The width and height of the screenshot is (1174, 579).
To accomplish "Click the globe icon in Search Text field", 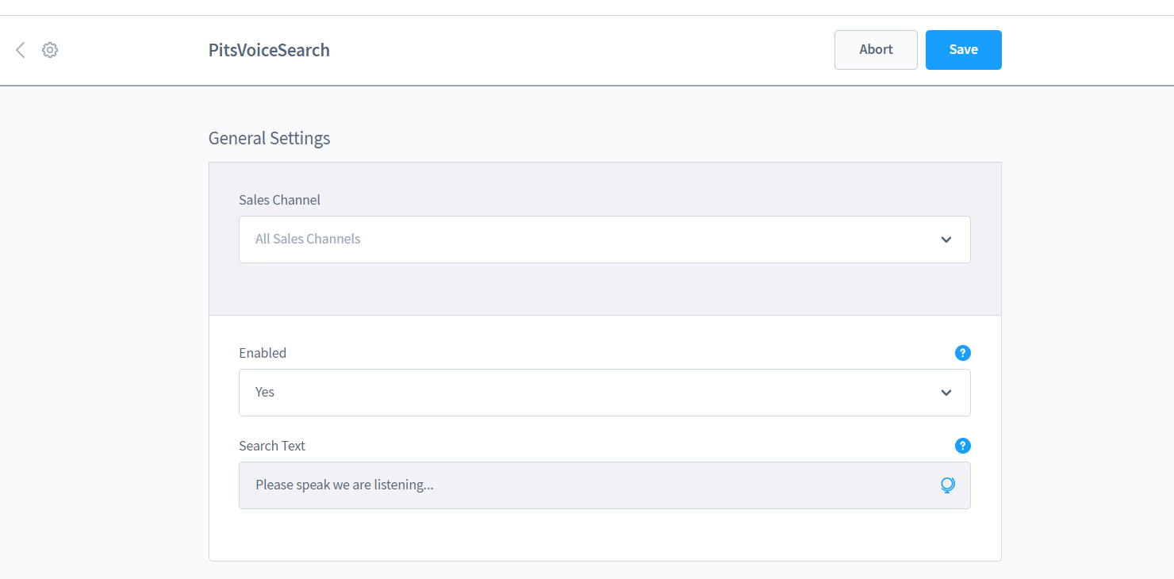I will tap(947, 485).
